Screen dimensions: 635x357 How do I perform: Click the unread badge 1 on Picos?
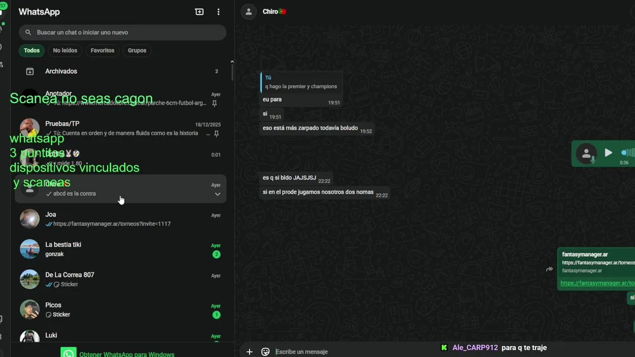216,315
